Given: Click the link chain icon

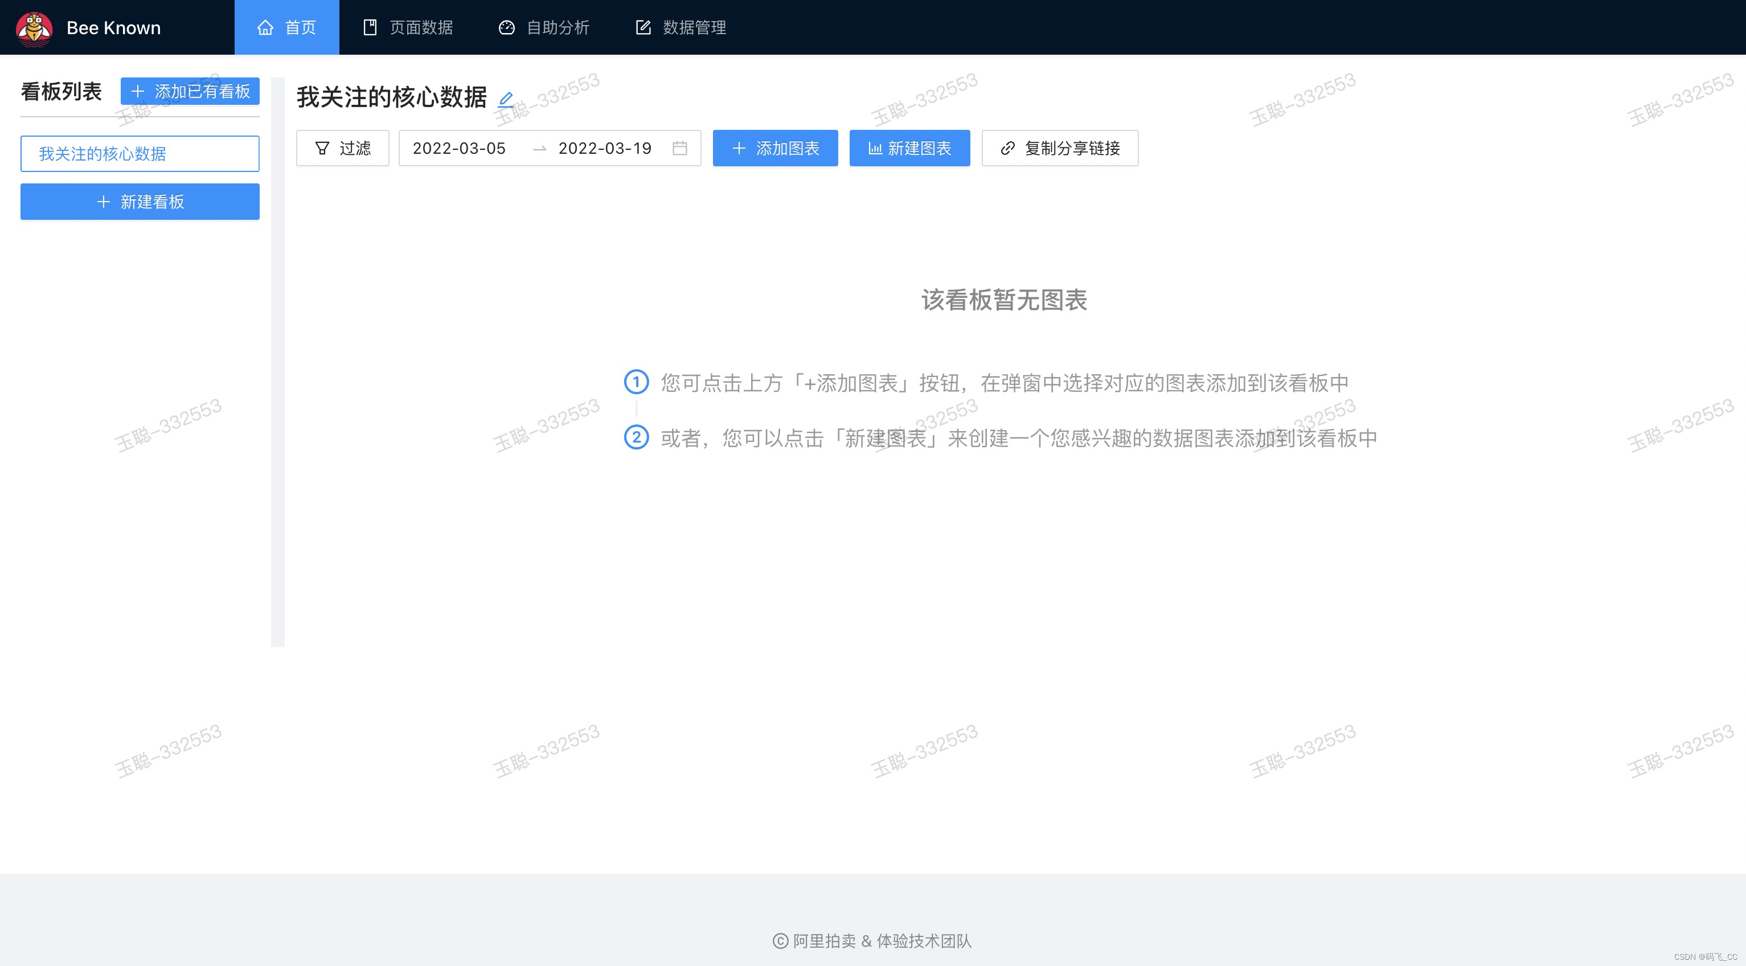Looking at the screenshot, I should click(x=1007, y=148).
